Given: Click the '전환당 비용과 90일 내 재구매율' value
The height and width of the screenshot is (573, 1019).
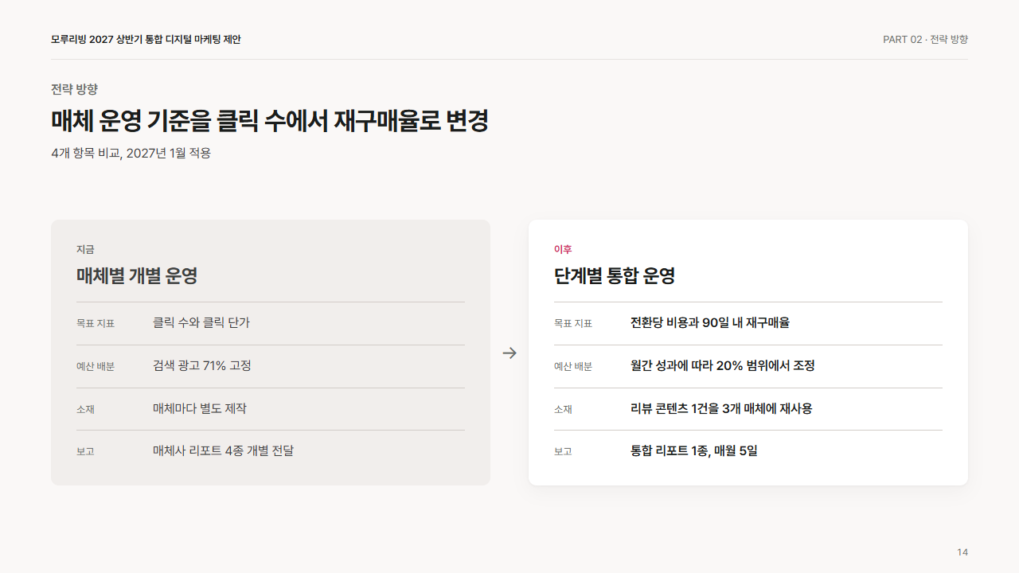Looking at the screenshot, I should pos(710,323).
